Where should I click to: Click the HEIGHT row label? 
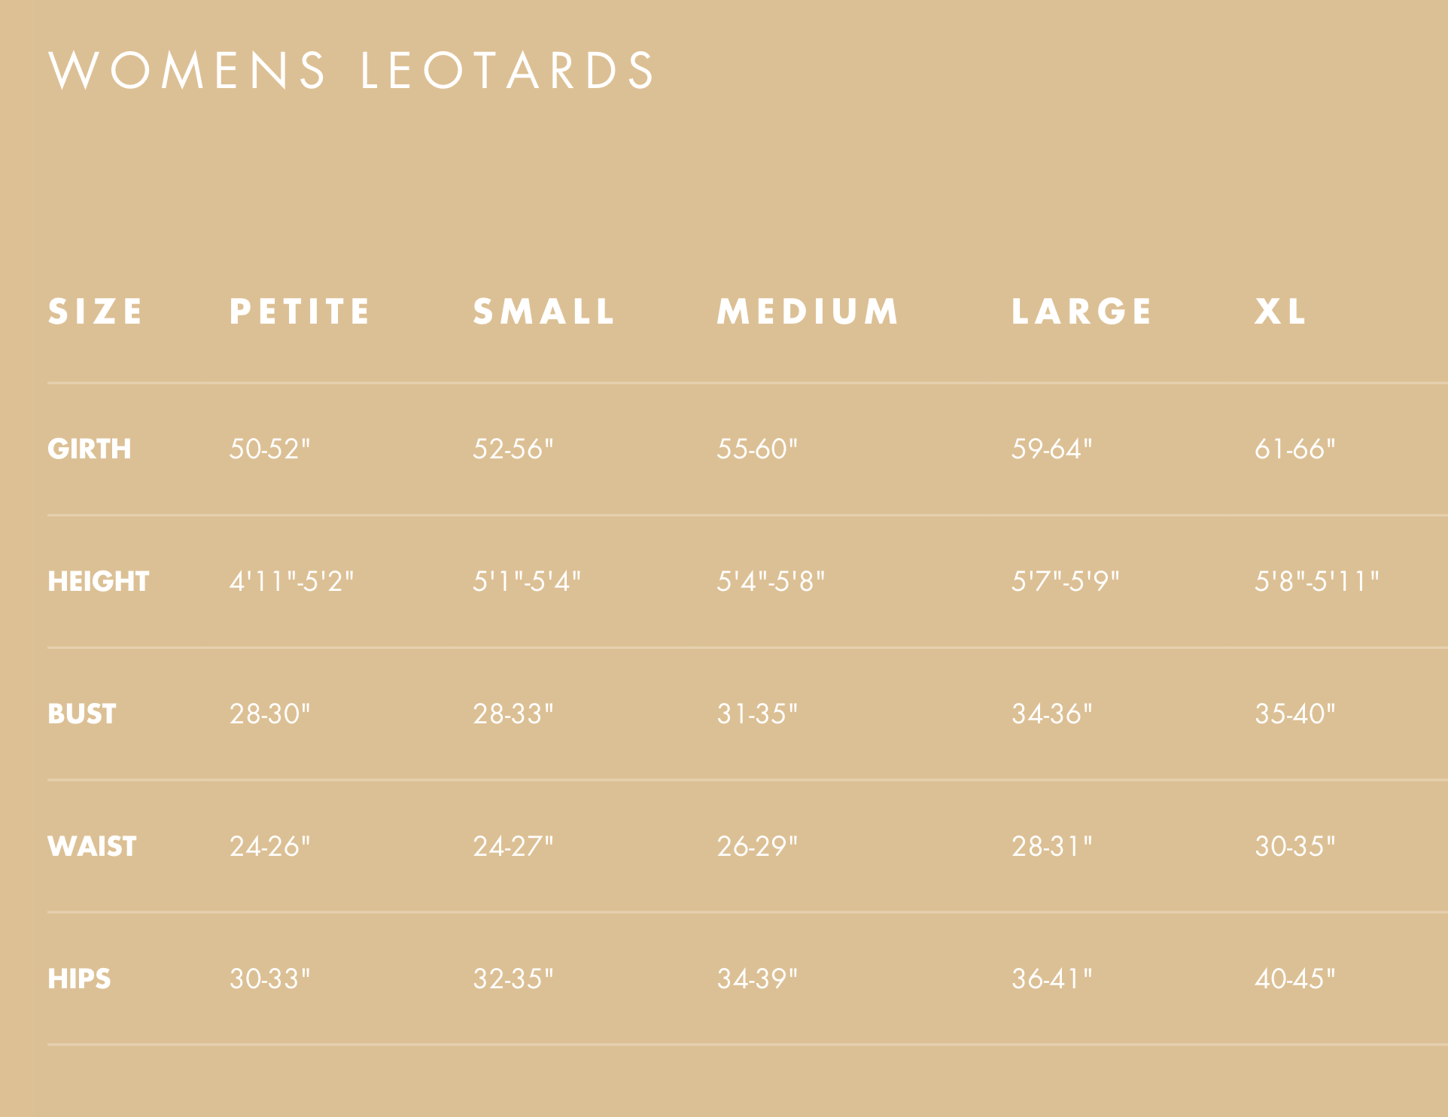(99, 582)
